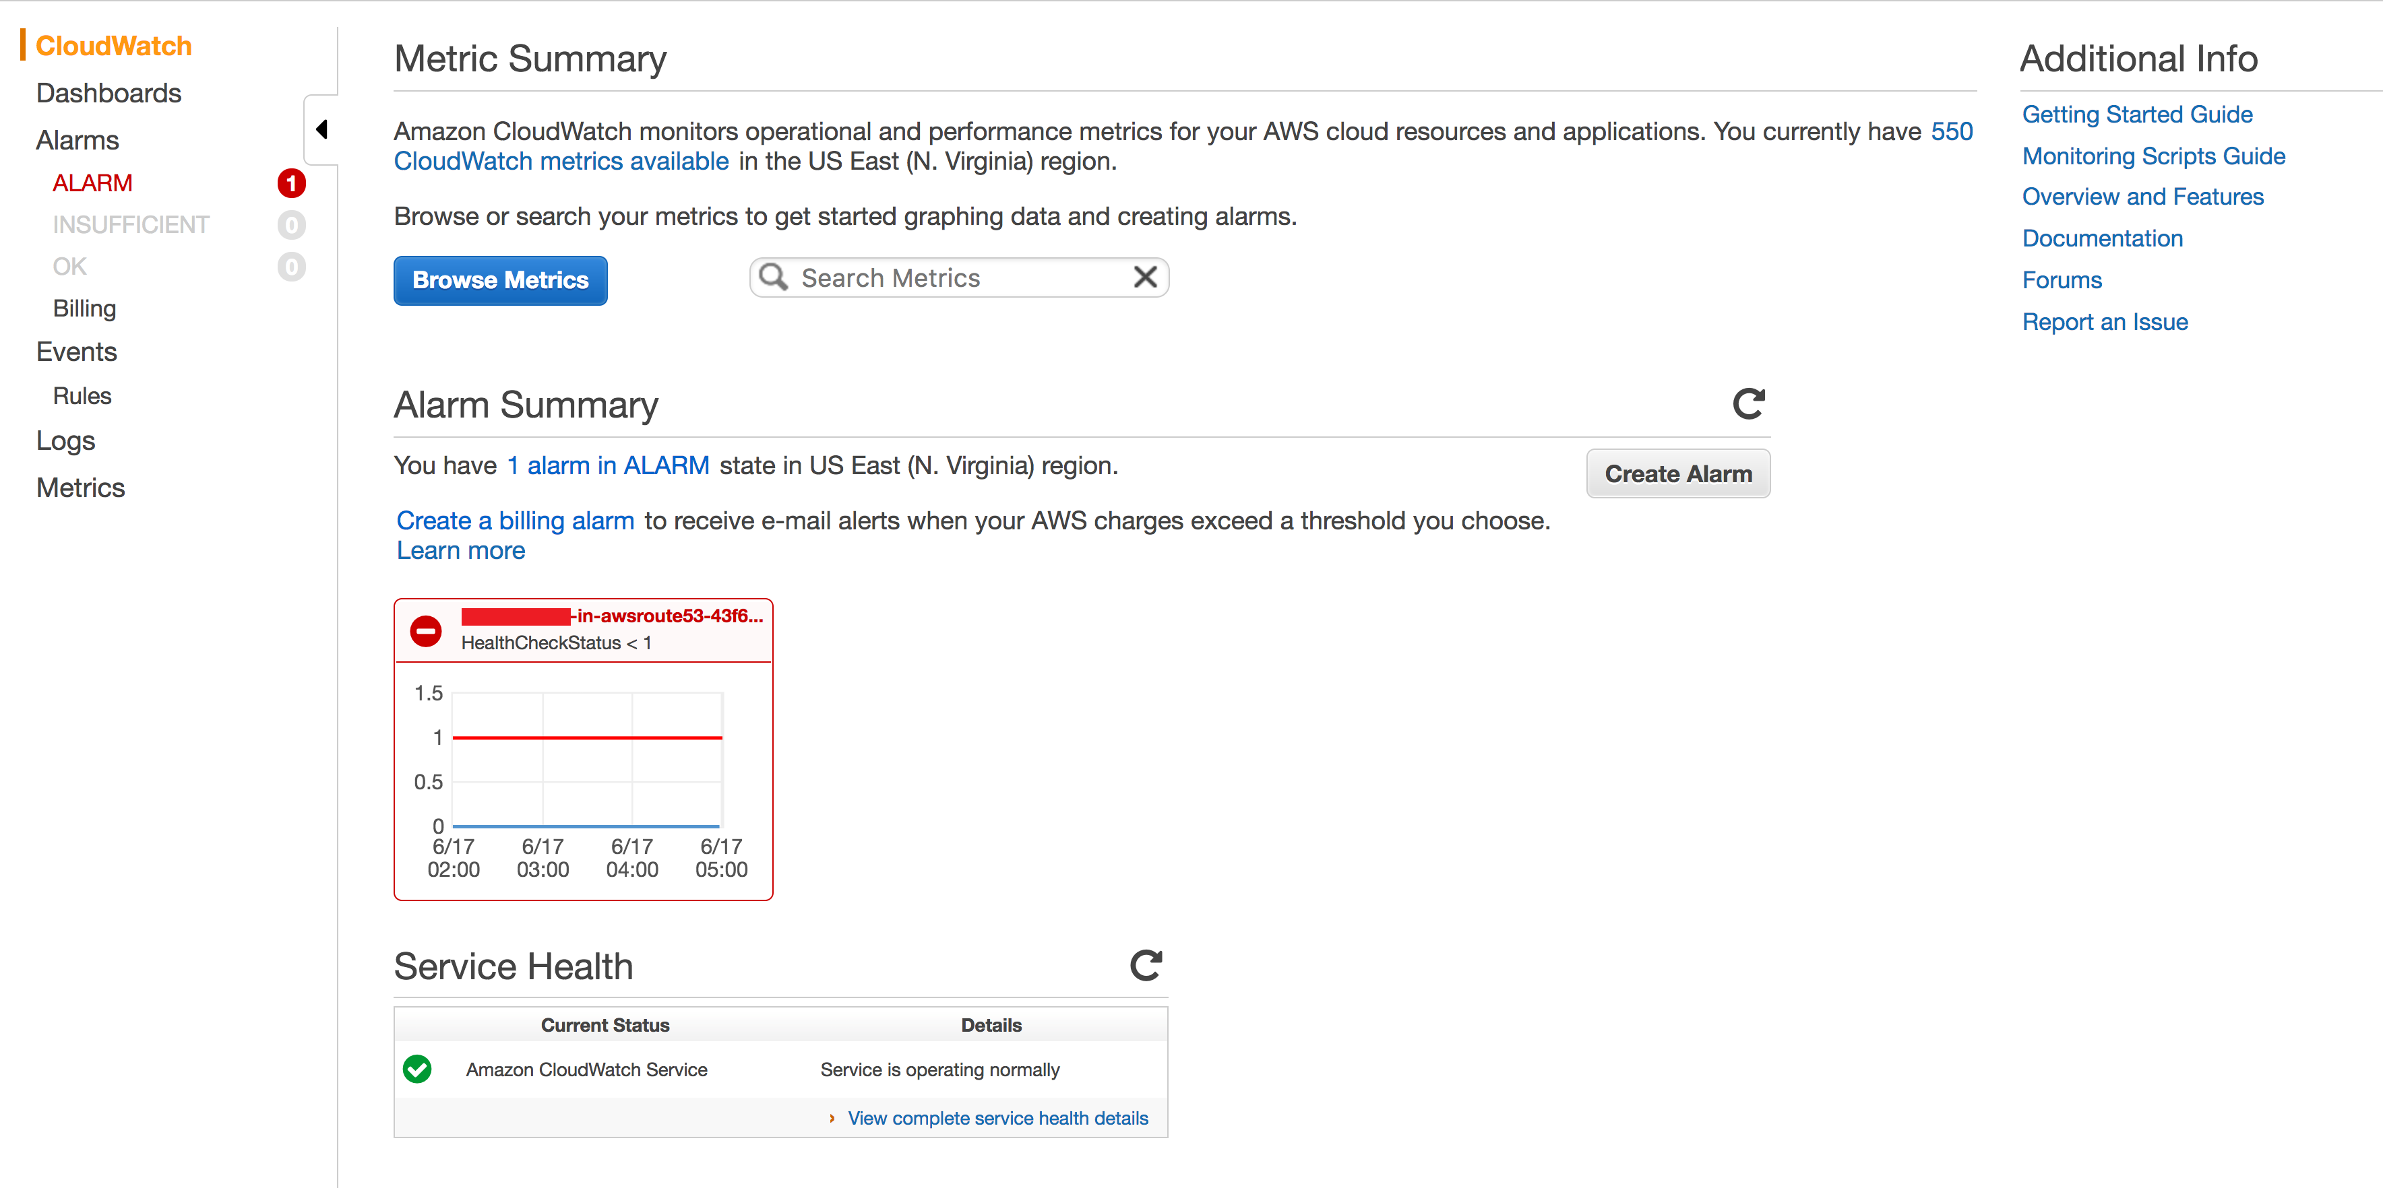
Task: Click the red ALARM count badge
Action: 291,183
